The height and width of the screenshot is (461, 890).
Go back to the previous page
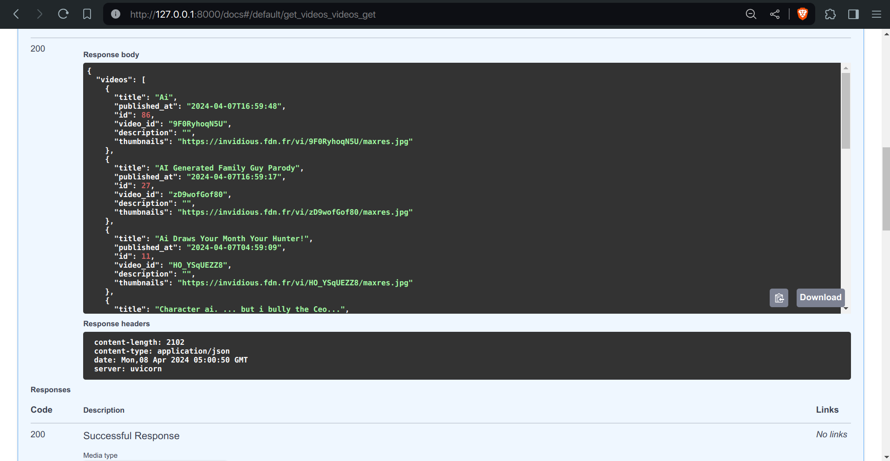16,14
